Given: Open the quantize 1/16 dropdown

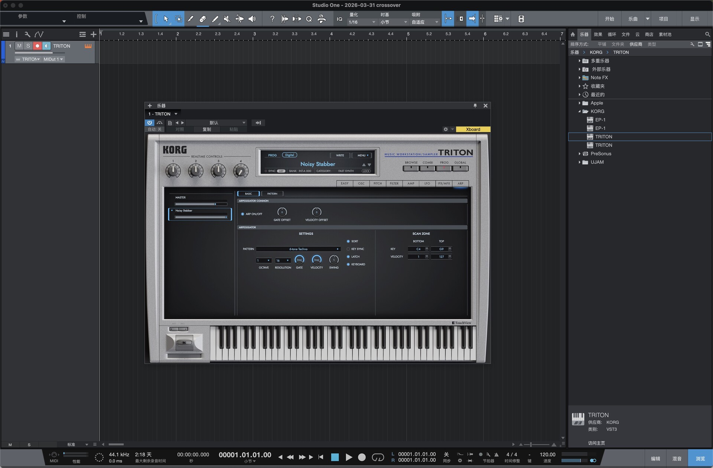Looking at the screenshot, I should (362, 22).
